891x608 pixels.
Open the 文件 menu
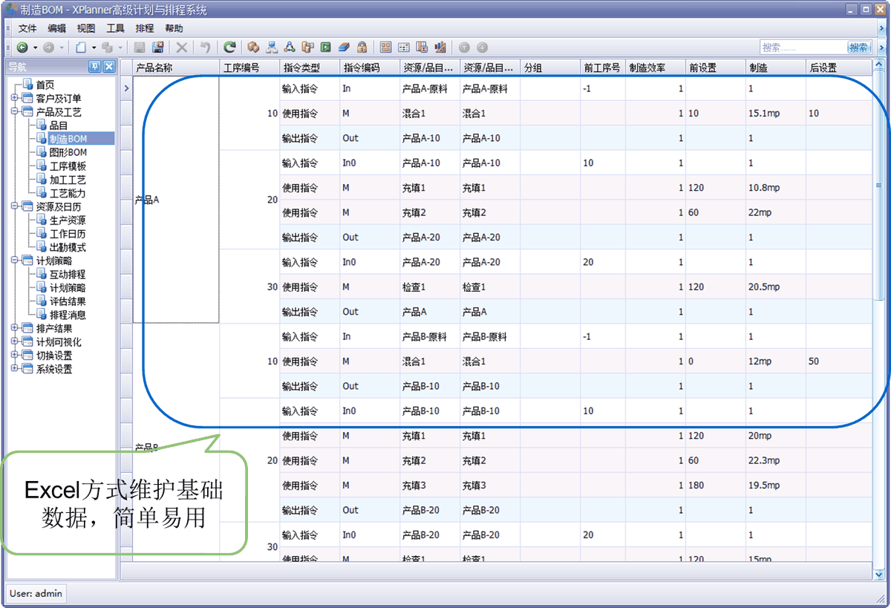(27, 28)
